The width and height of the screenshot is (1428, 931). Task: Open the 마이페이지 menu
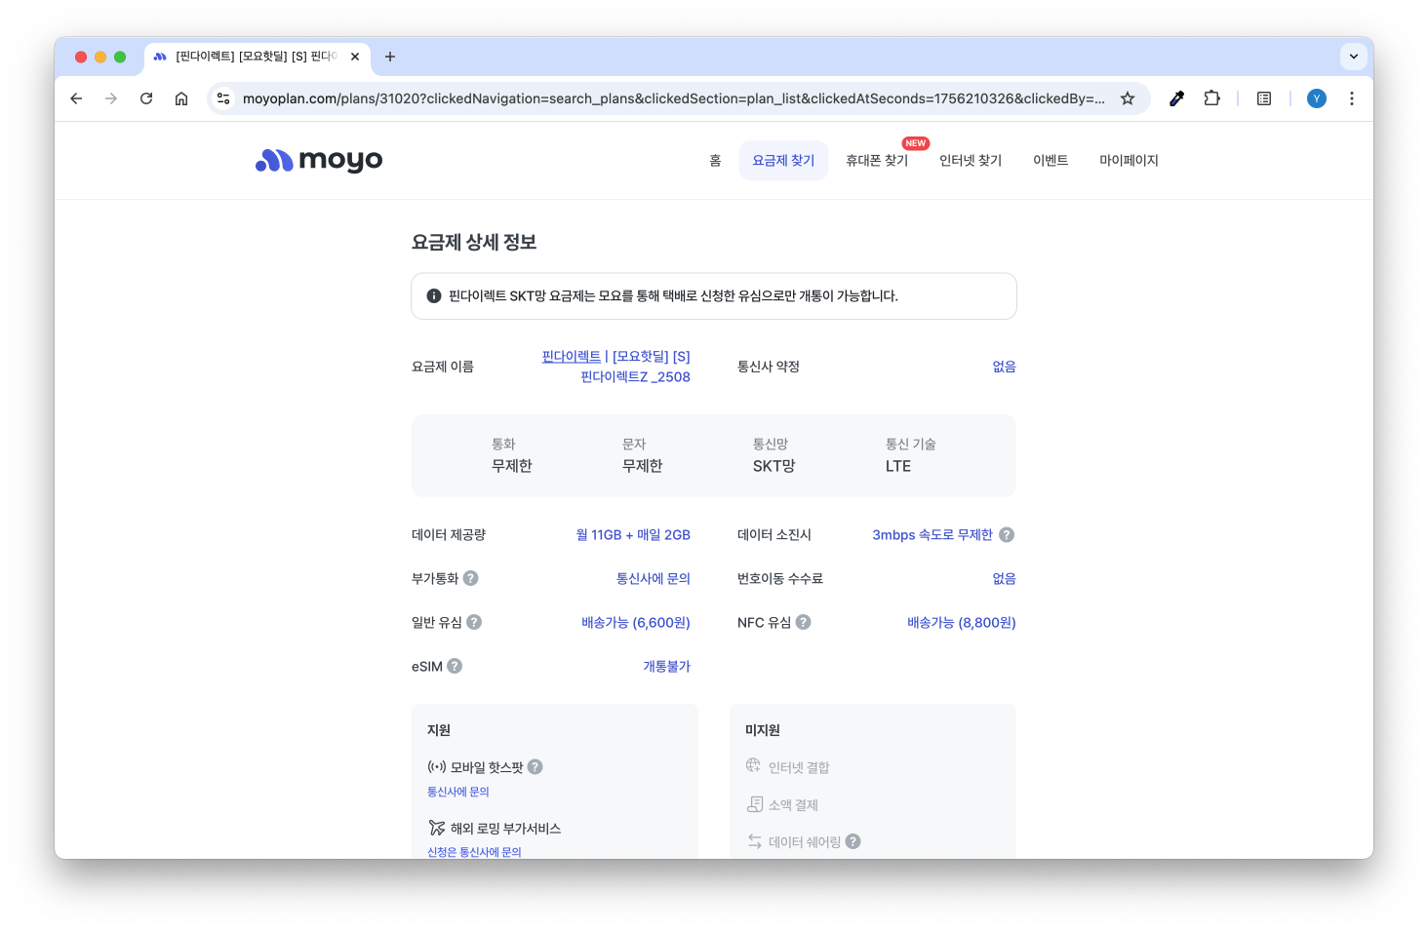[x=1129, y=160]
